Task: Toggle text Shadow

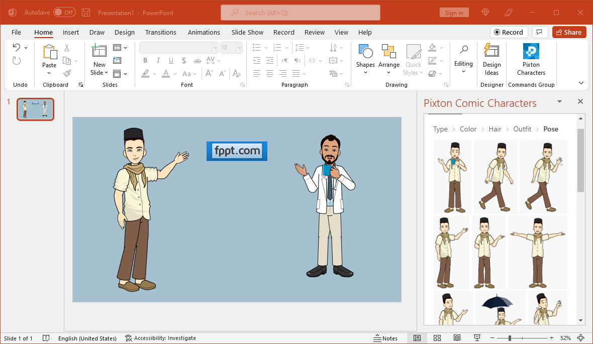Action: 184,60
